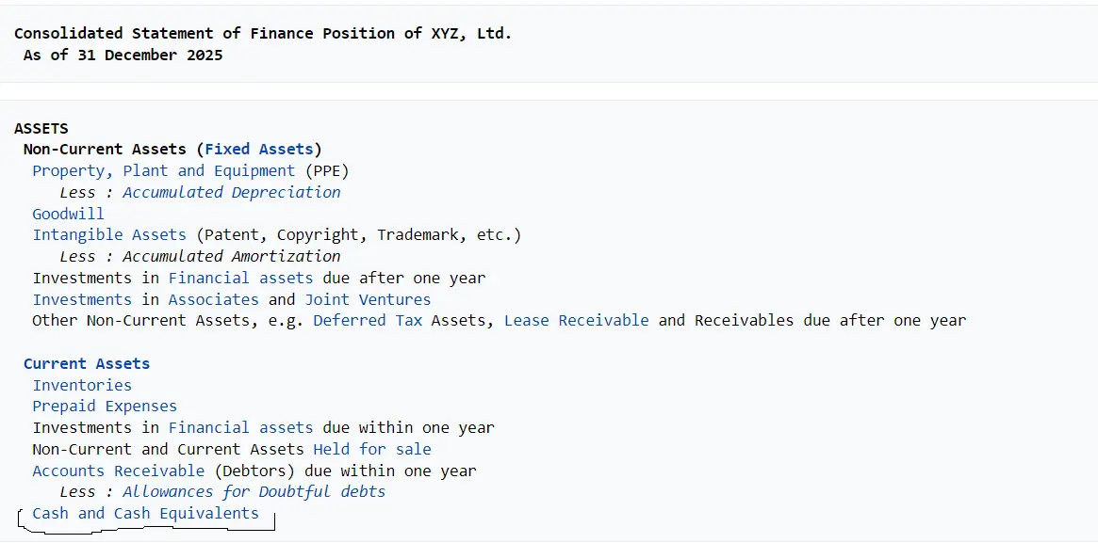Click the ASSETS section heading

pyautogui.click(x=41, y=128)
